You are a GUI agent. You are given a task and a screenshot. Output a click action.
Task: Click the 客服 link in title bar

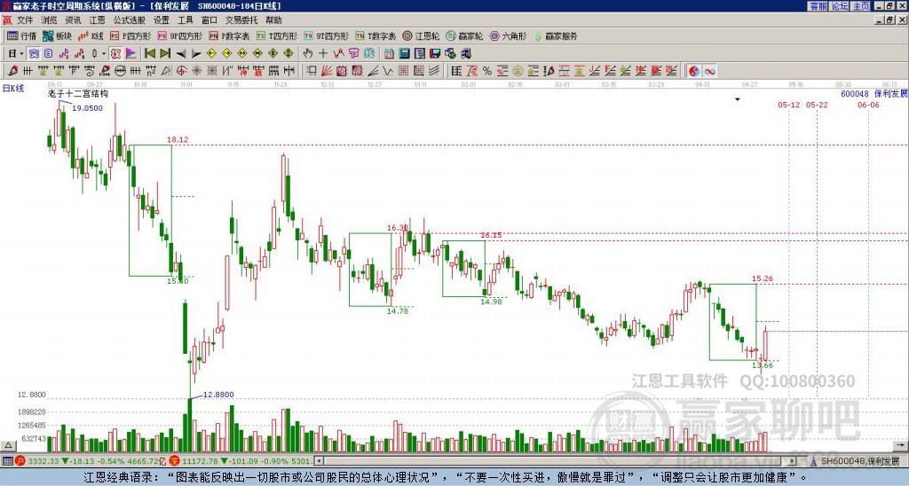click(x=818, y=6)
